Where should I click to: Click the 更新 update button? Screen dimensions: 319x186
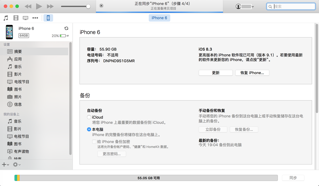(x=216, y=73)
